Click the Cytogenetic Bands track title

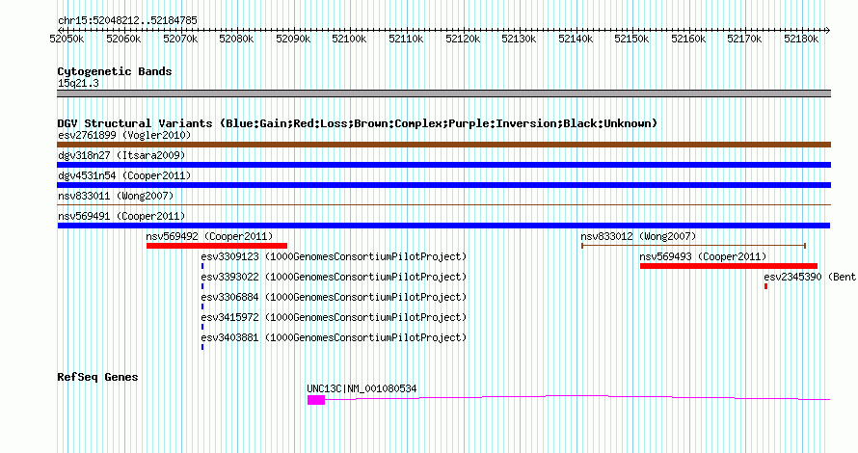tap(115, 71)
